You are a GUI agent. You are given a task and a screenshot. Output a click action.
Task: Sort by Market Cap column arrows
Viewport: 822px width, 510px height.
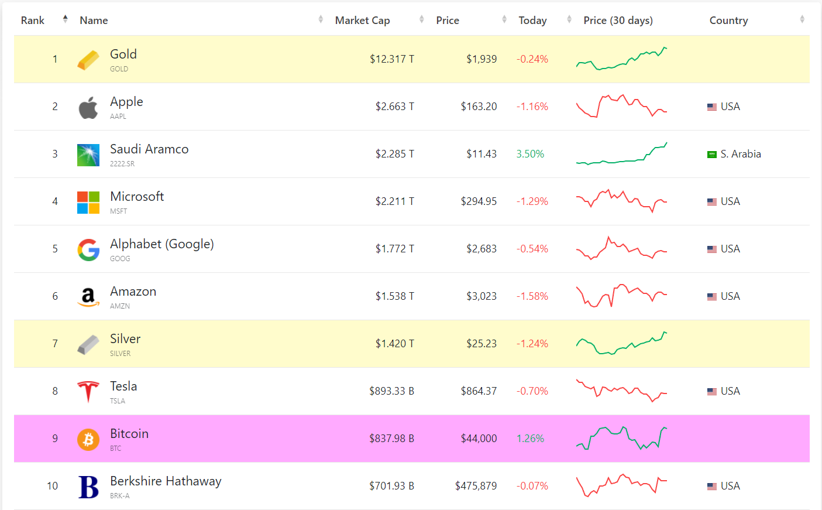(x=421, y=19)
